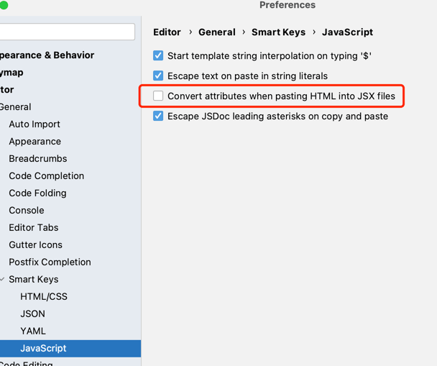The width and height of the screenshot is (437, 366).
Task: Uncheck Escape JSDoc leading asterisks checkbox
Action: click(x=158, y=116)
